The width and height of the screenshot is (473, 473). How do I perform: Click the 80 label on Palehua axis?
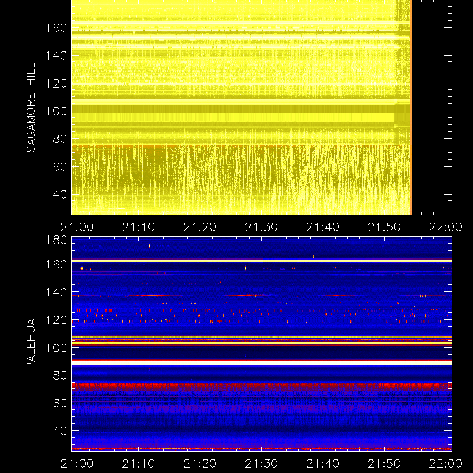pos(60,375)
